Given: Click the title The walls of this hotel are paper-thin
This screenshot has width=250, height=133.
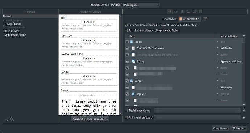Looking at the screenshot, I should click(x=157, y=55).
